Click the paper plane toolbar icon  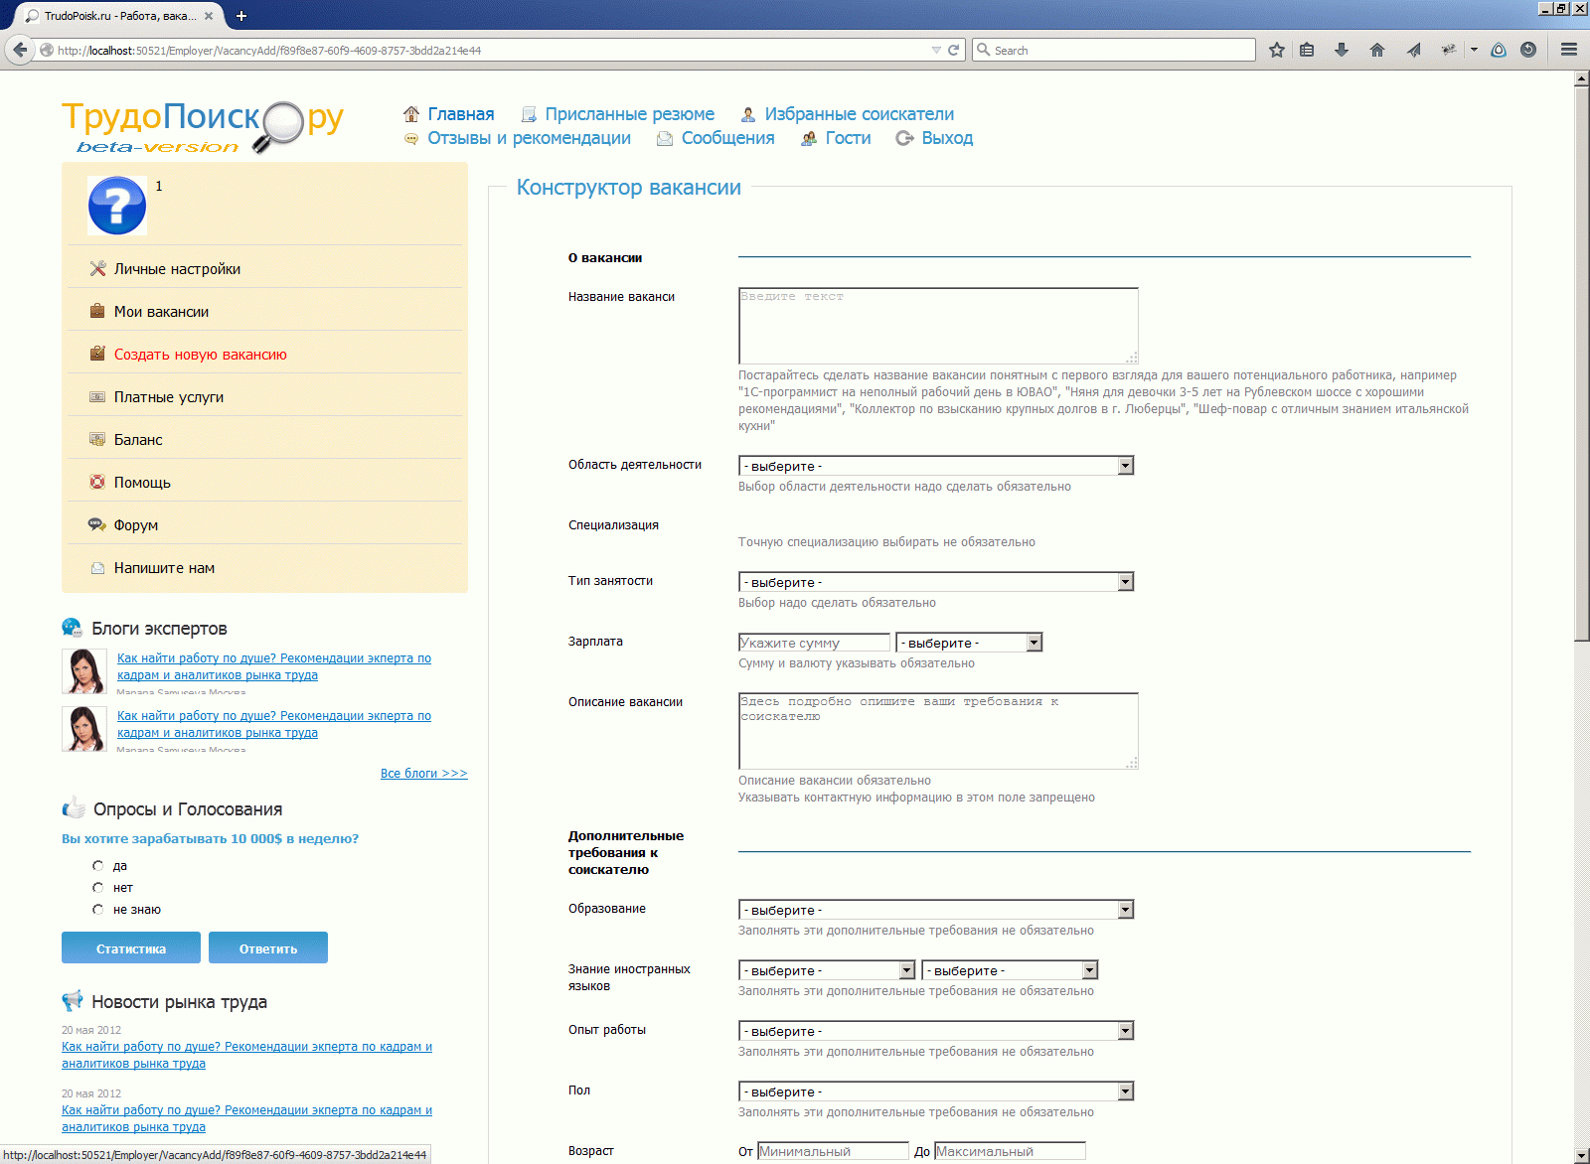point(1413,50)
